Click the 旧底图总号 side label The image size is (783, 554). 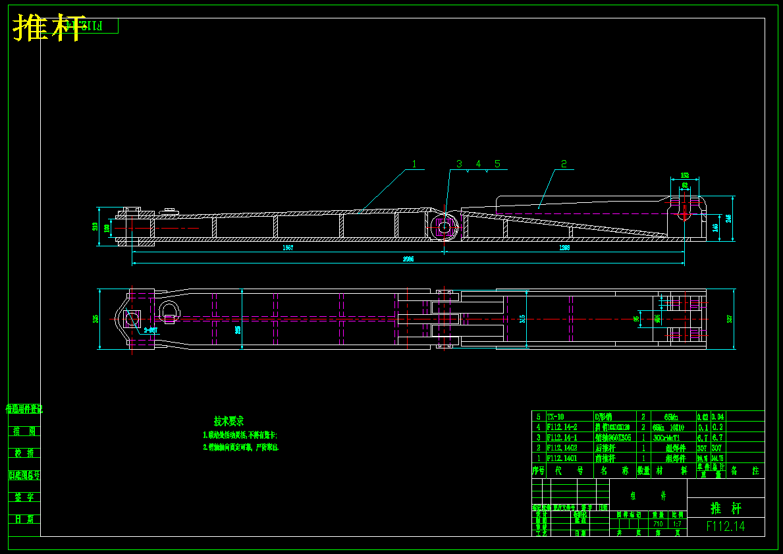[24, 475]
